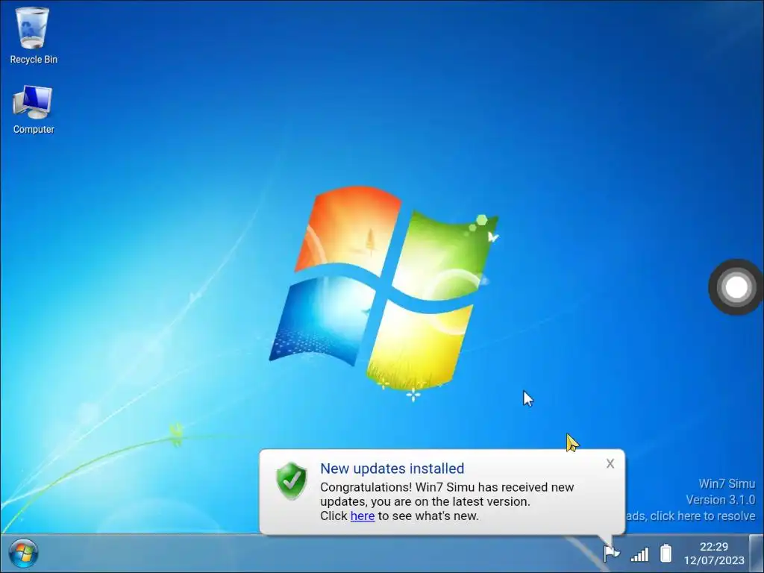Click the Show desktop strip in taskbar

tap(757, 554)
